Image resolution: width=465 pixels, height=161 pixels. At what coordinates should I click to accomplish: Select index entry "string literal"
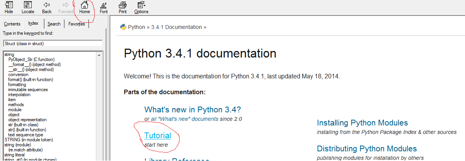(14, 155)
